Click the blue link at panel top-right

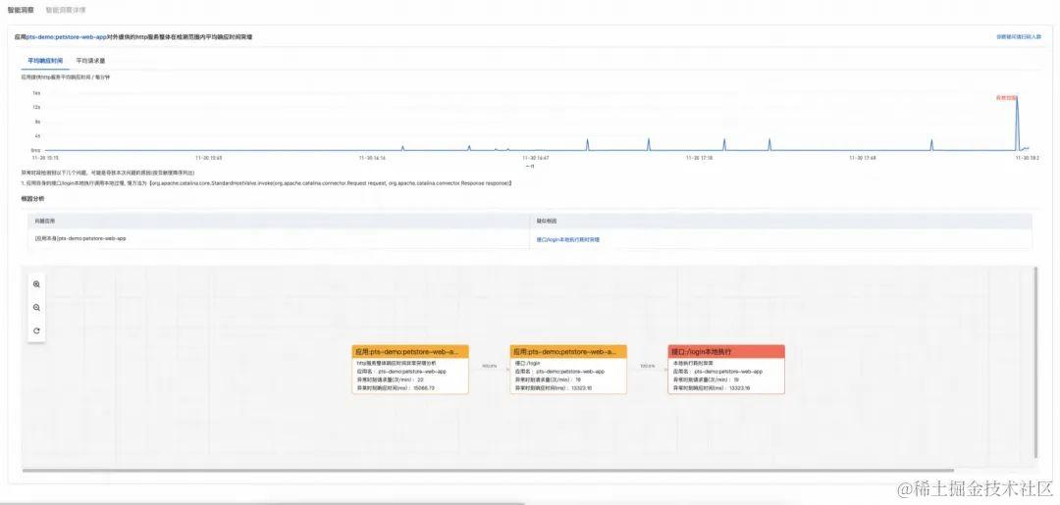[1019, 36]
